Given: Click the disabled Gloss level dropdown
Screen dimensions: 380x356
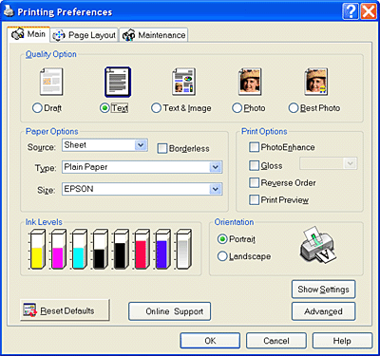Looking at the screenshot, I should click(x=329, y=163).
